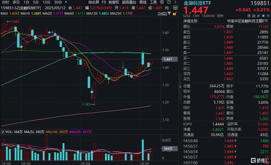Click the 委比 value 5.83%
Viewport: 271px width, 165px height.
pyautogui.click(x=219, y=27)
